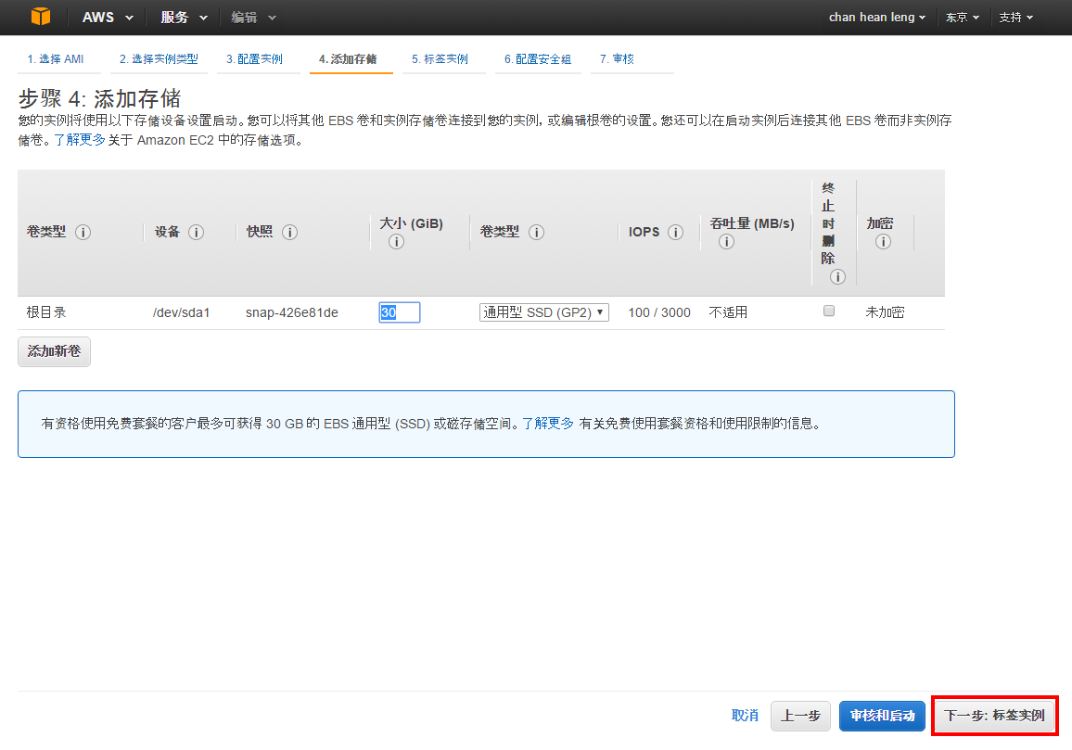Open 了解更多 link about EC2 storage options
1072x750 pixels.
pyautogui.click(x=80, y=139)
